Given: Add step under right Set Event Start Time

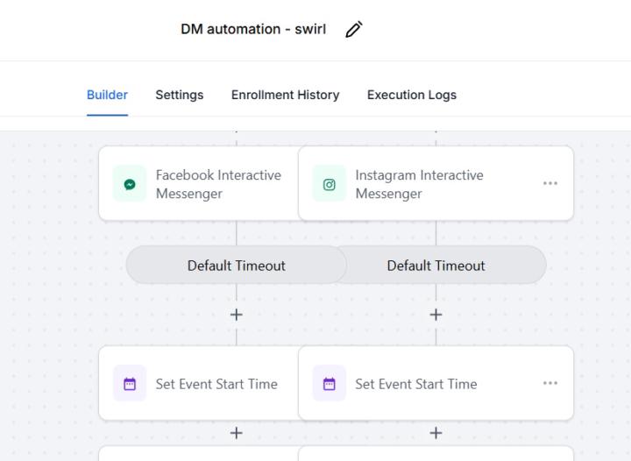Looking at the screenshot, I should point(436,433).
